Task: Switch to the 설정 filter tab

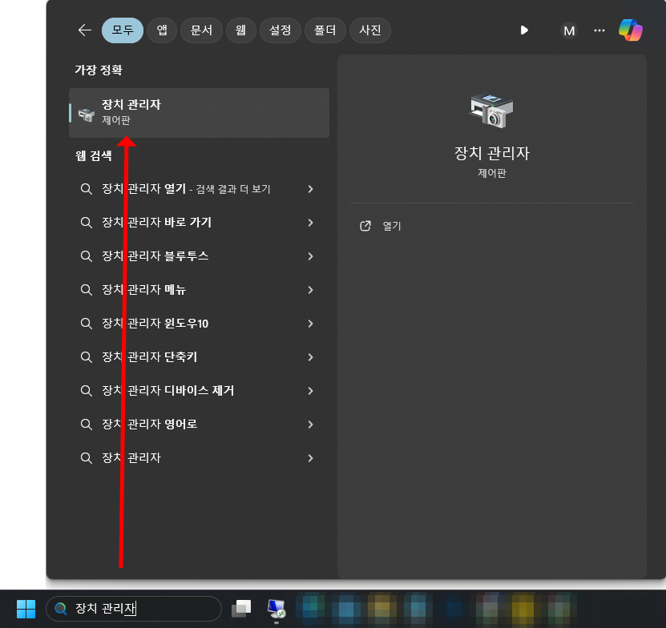Action: pyautogui.click(x=280, y=30)
